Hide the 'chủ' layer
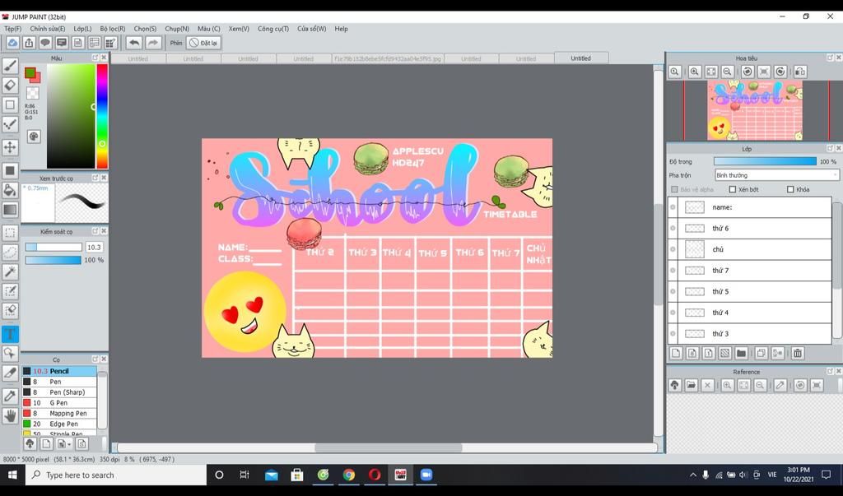 click(x=673, y=248)
